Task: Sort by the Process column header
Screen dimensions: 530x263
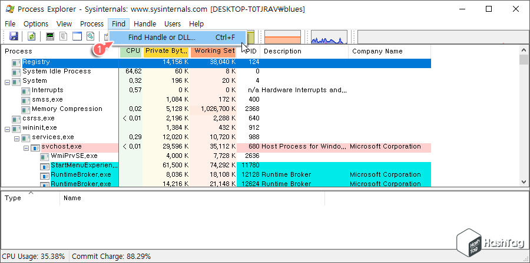Action: (x=60, y=51)
